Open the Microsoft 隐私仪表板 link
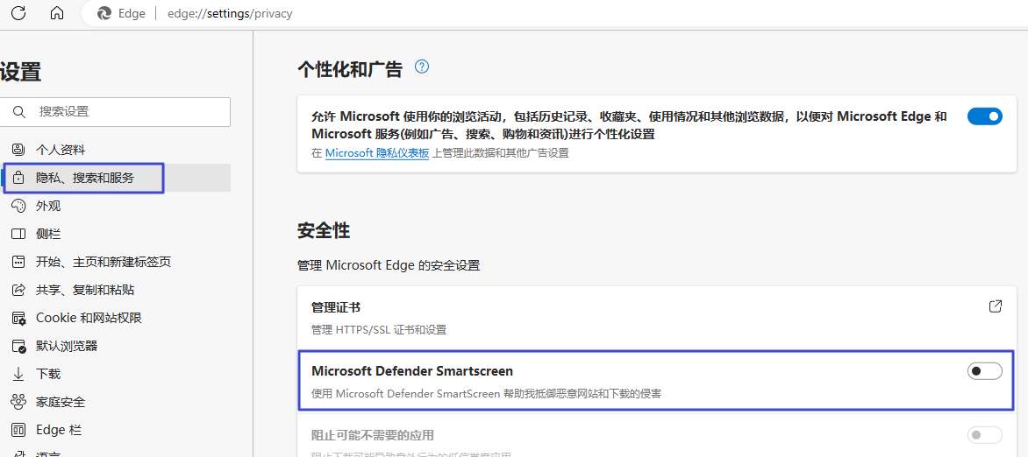 [x=377, y=153]
